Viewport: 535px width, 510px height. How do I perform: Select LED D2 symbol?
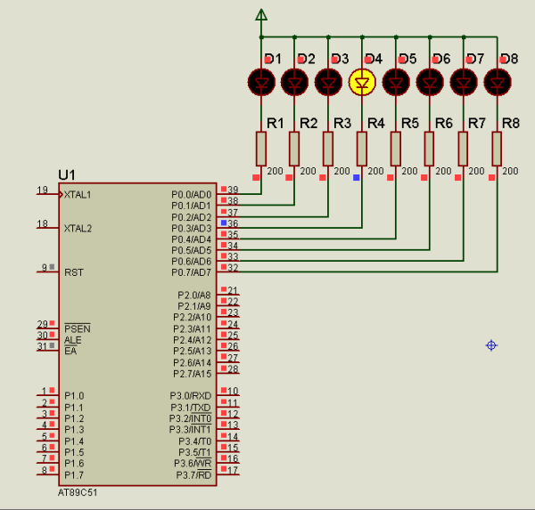[x=294, y=82]
